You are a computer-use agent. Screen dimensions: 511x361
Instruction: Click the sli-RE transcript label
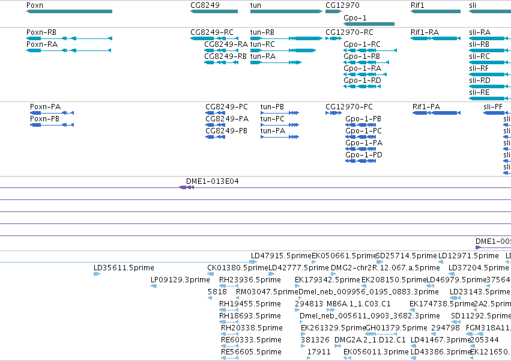tap(479, 93)
